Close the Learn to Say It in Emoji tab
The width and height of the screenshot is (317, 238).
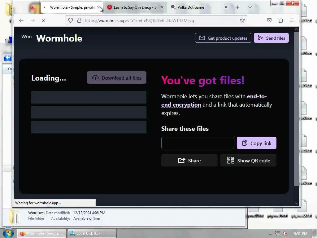pyautogui.click(x=162, y=7)
